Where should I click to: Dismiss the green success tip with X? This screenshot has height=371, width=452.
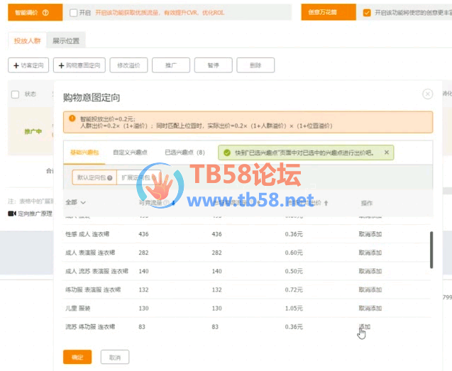coord(387,153)
